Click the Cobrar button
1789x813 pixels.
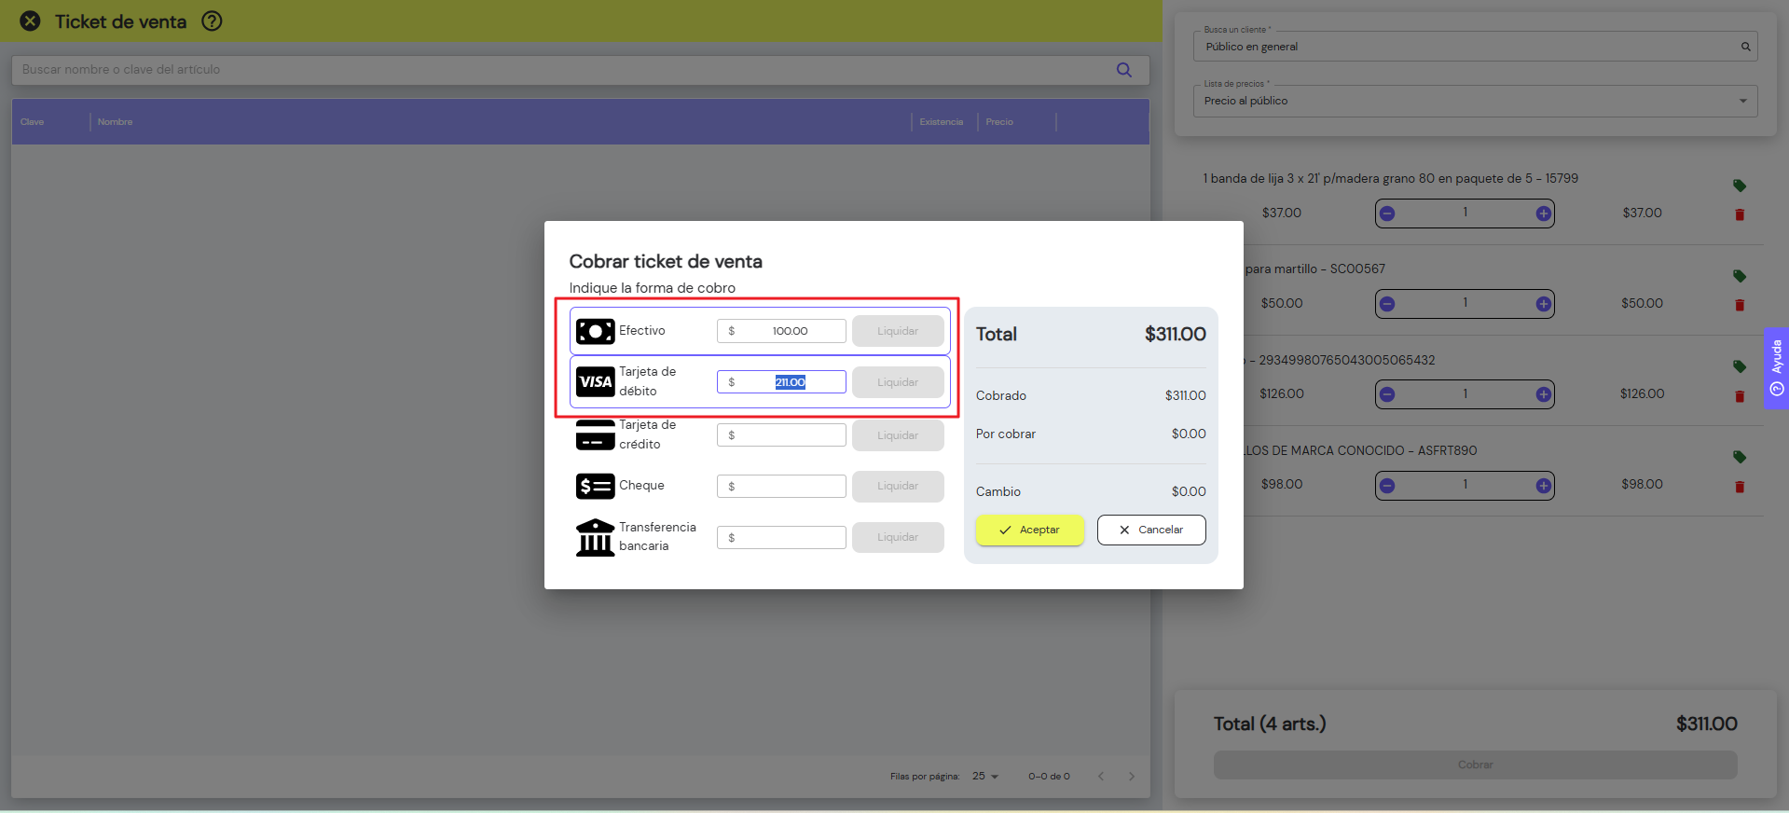tap(1475, 765)
